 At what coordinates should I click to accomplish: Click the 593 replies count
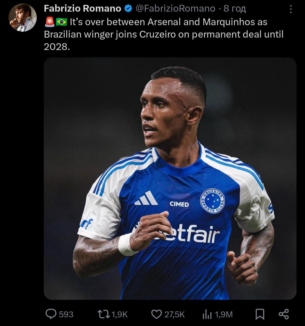point(66,314)
